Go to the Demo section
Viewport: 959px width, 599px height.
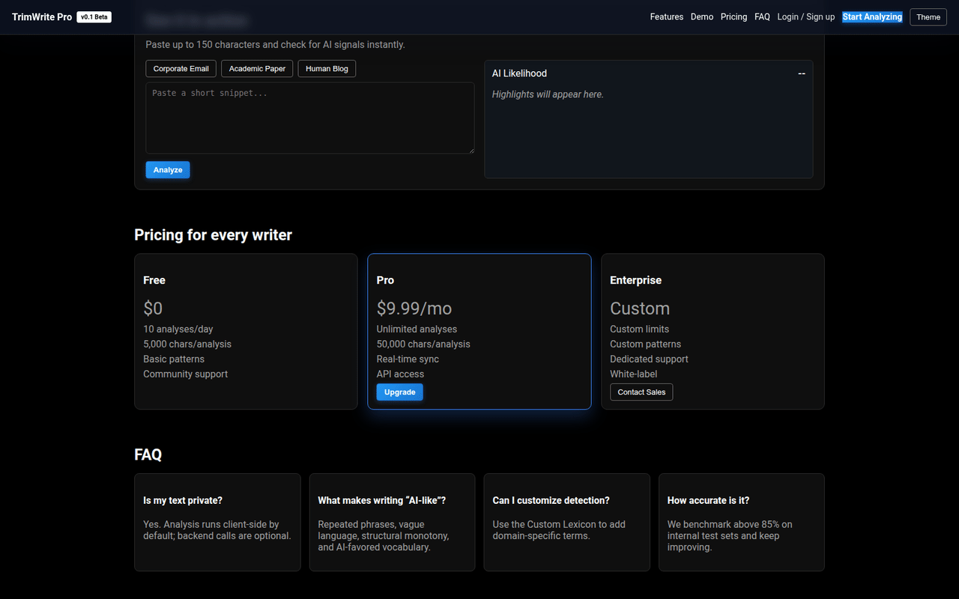701,16
